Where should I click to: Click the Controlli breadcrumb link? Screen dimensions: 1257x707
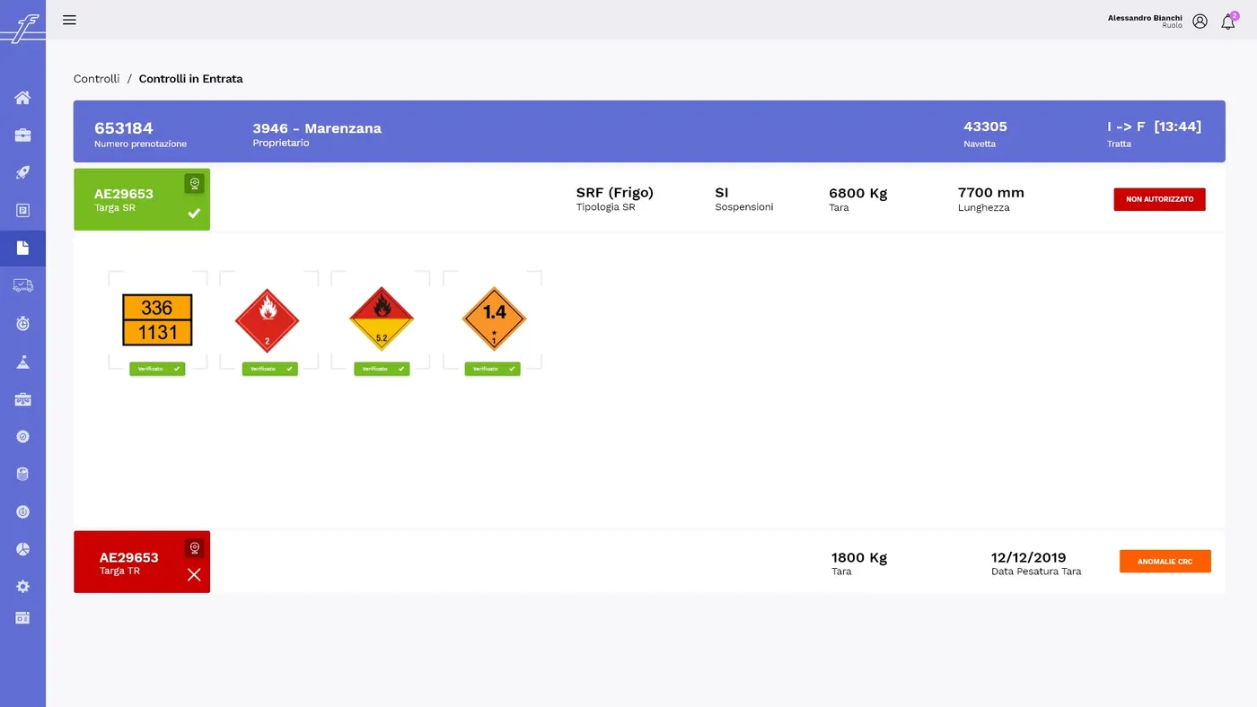tap(96, 79)
